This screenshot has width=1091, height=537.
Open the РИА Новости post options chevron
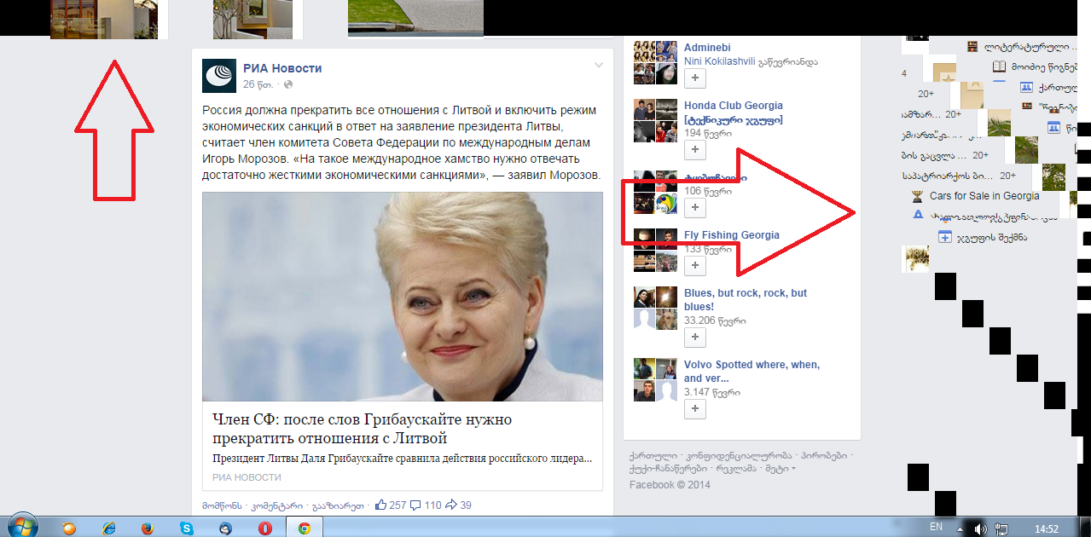[x=599, y=66]
